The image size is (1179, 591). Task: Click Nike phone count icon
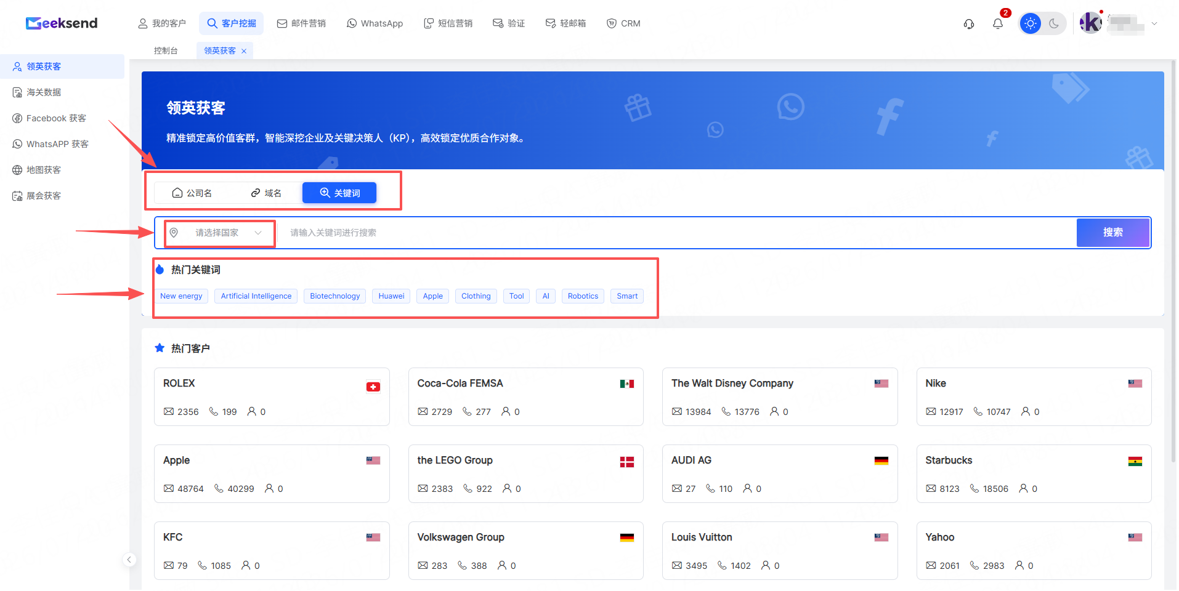click(x=978, y=411)
